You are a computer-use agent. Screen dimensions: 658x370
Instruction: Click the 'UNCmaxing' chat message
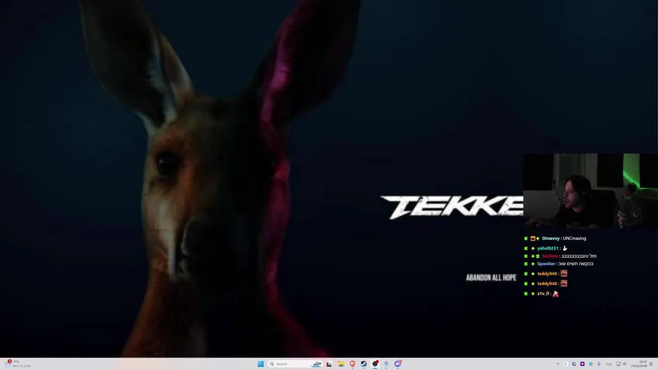574,238
